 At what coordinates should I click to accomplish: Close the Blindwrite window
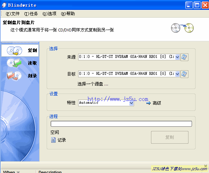tap(205, 5)
